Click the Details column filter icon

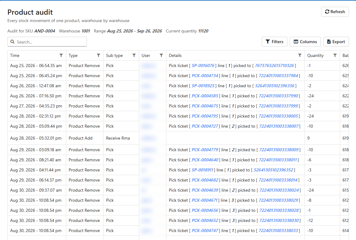[x=300, y=55]
